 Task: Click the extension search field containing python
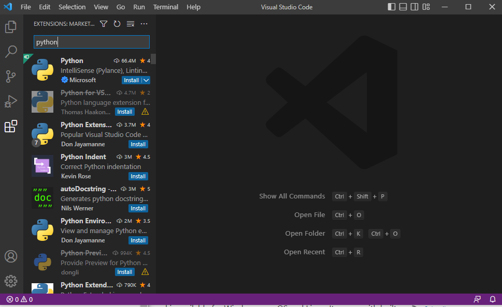92,42
